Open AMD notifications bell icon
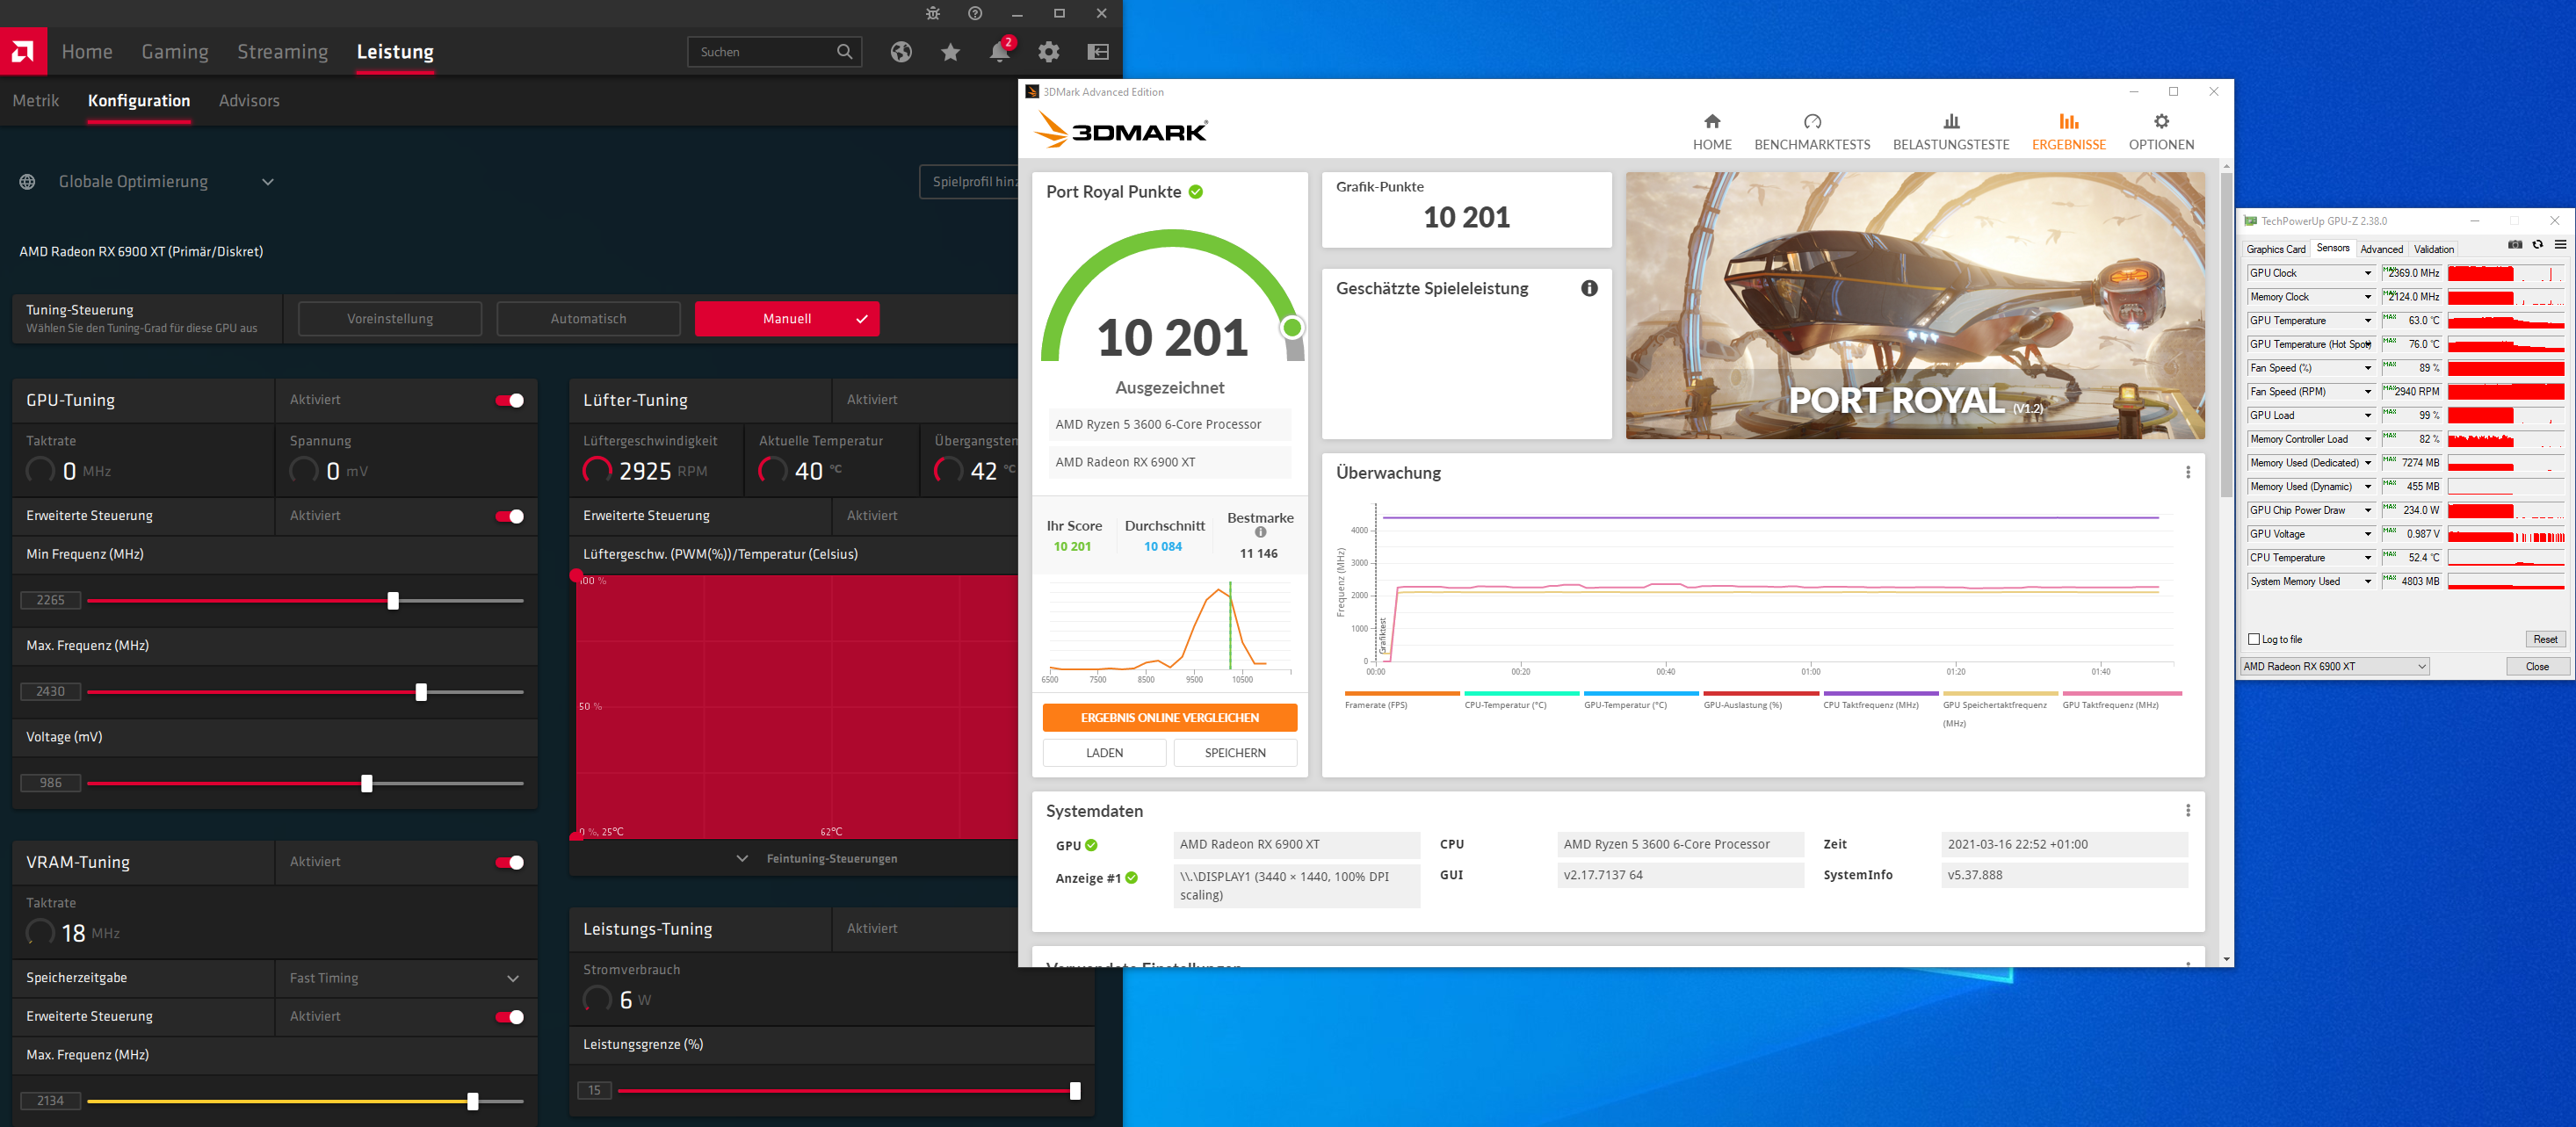The height and width of the screenshot is (1127, 2576). [999, 52]
